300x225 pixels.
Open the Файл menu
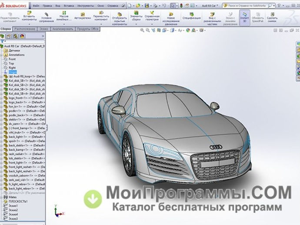[36, 6]
